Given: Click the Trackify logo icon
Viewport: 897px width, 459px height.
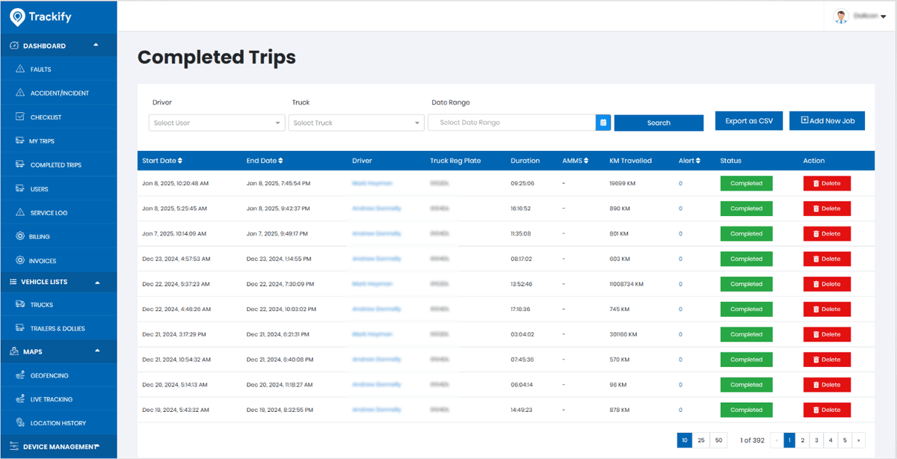Looking at the screenshot, I should tap(17, 16).
